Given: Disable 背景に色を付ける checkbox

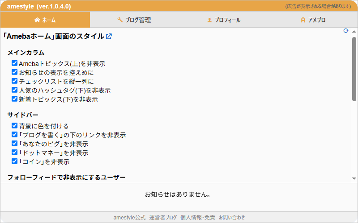Looking at the screenshot, I should [x=14, y=126].
